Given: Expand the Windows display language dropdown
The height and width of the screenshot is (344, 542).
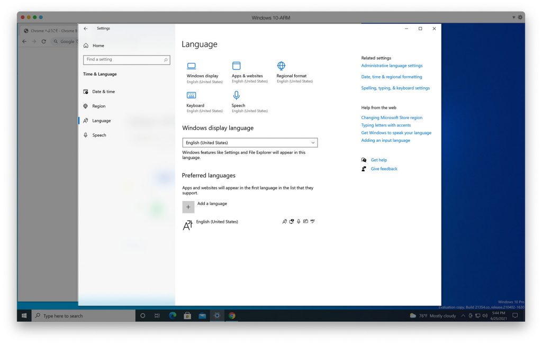Looking at the screenshot, I should (250, 143).
